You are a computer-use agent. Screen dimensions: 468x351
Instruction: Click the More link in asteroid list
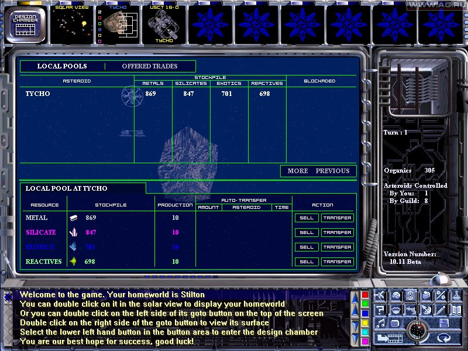click(298, 171)
